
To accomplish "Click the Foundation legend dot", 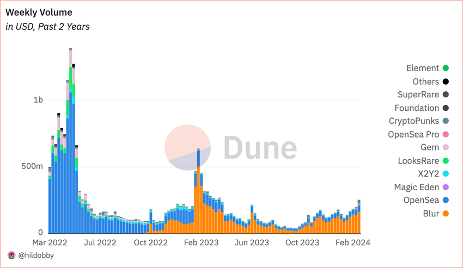I will (x=446, y=108).
